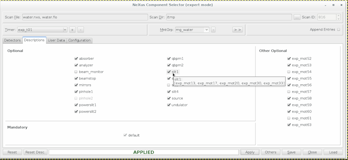
Task: Toggle the beamstop checkbox
Action: point(76,78)
